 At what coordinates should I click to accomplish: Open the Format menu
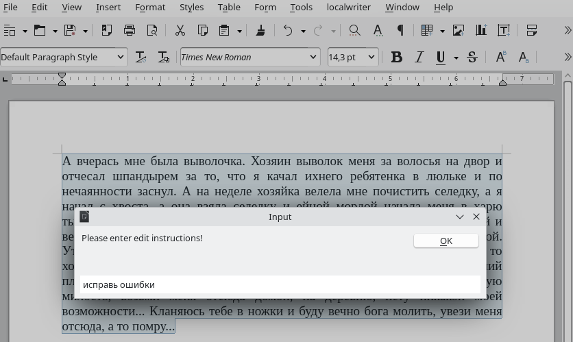point(150,8)
